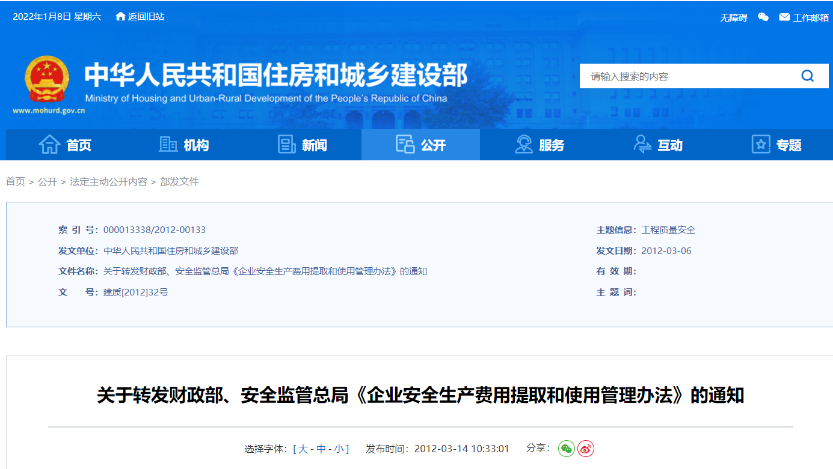Click the national emblem logo
This screenshot has height=469, width=833.
click(x=47, y=80)
